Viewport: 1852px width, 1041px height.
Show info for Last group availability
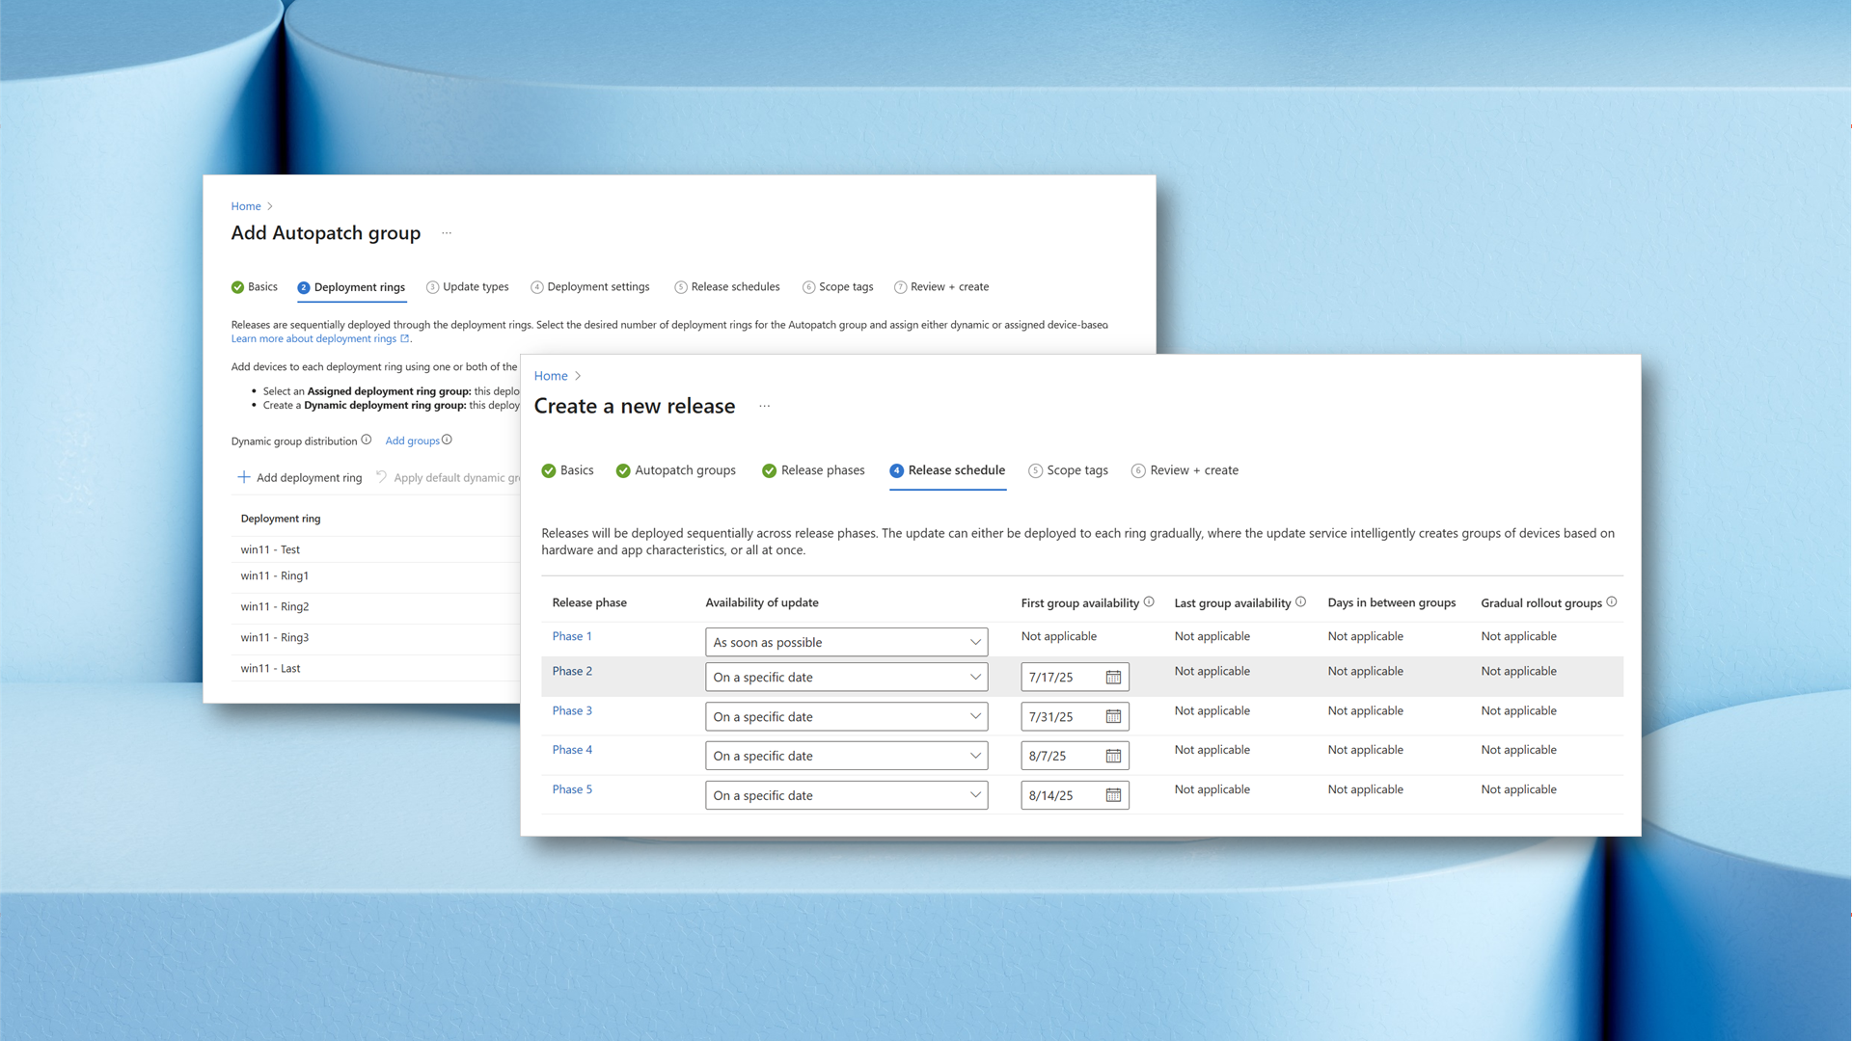coord(1301,602)
